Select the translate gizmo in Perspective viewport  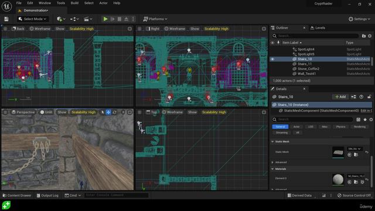[x=108, y=112]
